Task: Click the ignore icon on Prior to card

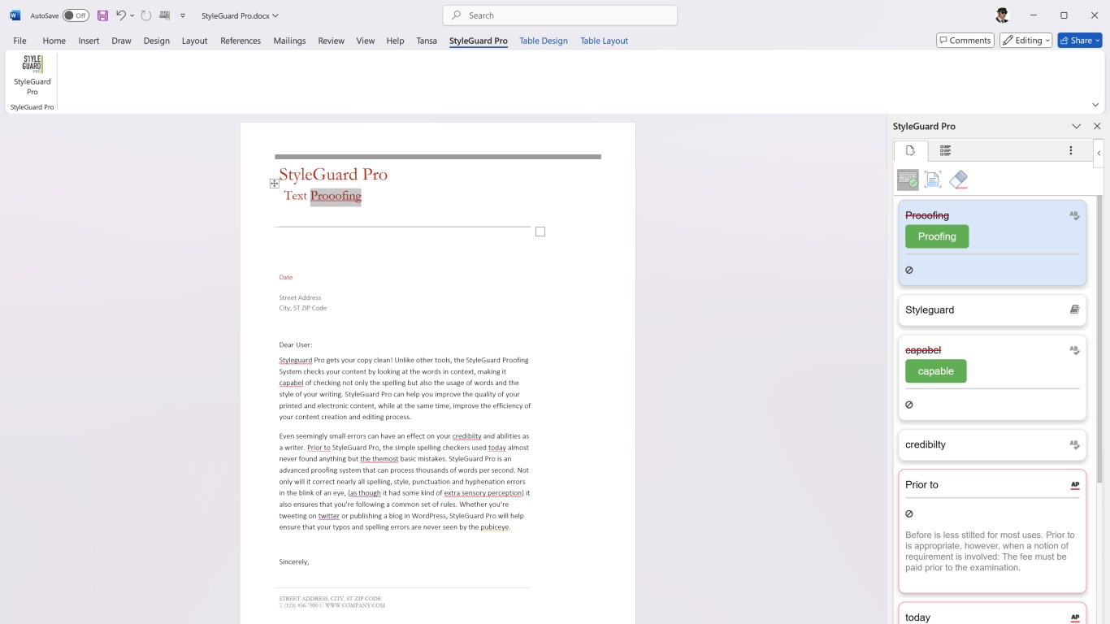Action: [x=909, y=513]
